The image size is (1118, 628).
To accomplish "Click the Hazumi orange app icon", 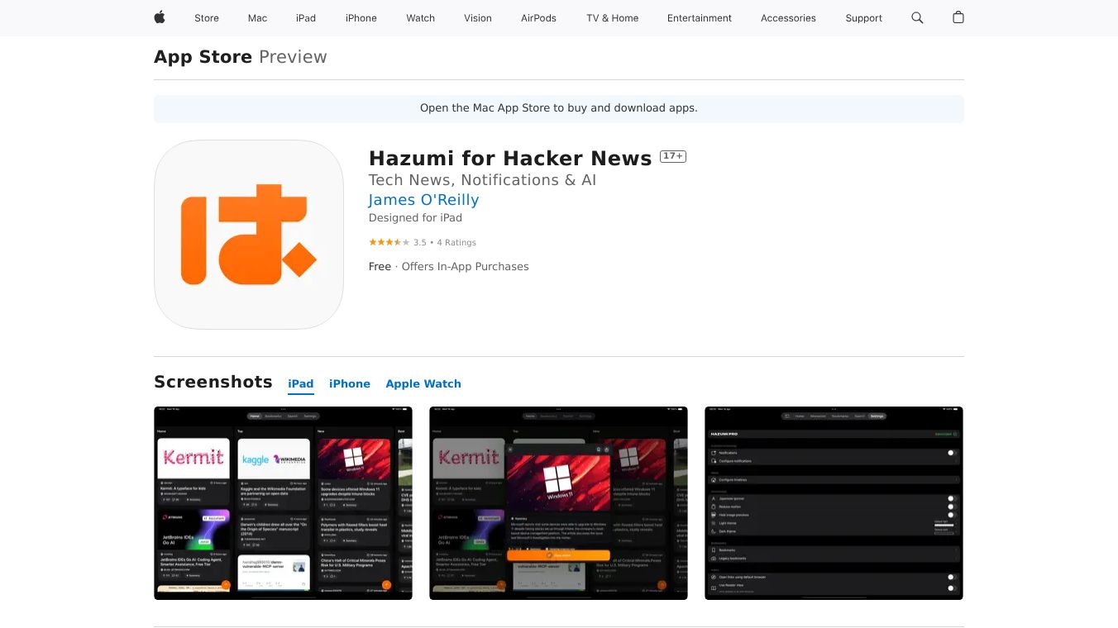I will tap(249, 235).
